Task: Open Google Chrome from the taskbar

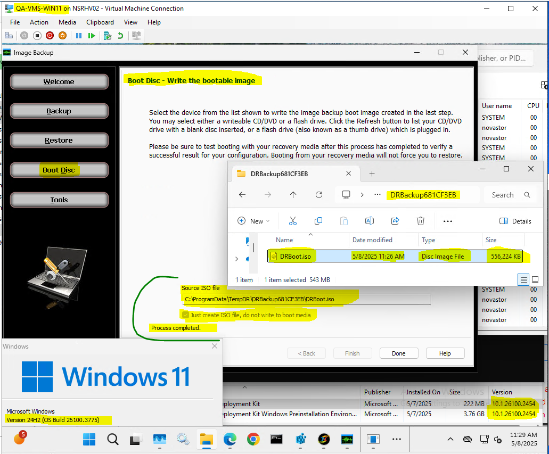Action: [253, 439]
